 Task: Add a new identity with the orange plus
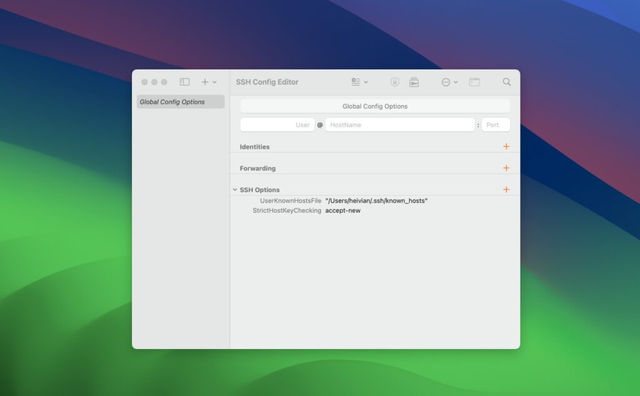click(x=506, y=146)
